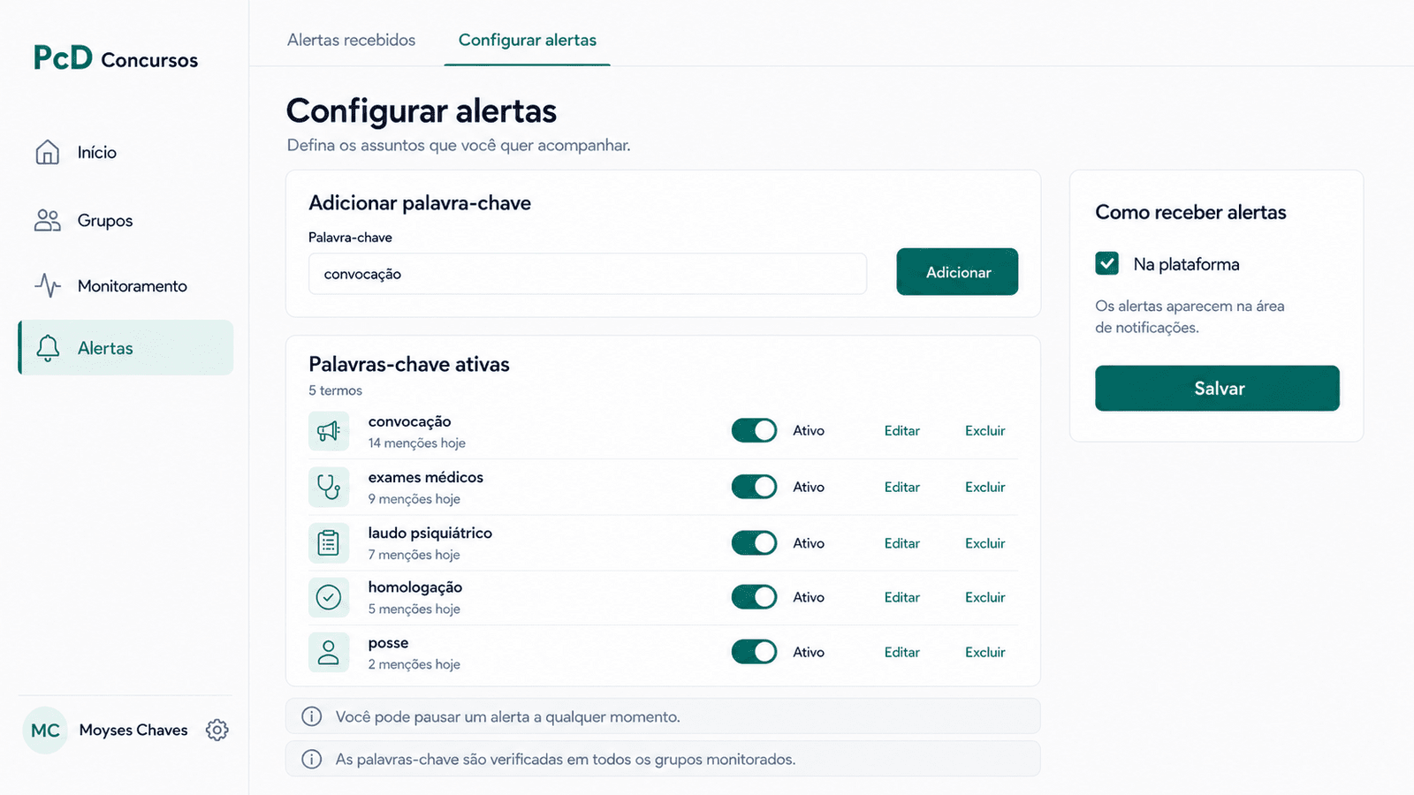Open the settings gear next to Moyses Chaves
The image size is (1414, 795).
click(x=217, y=730)
